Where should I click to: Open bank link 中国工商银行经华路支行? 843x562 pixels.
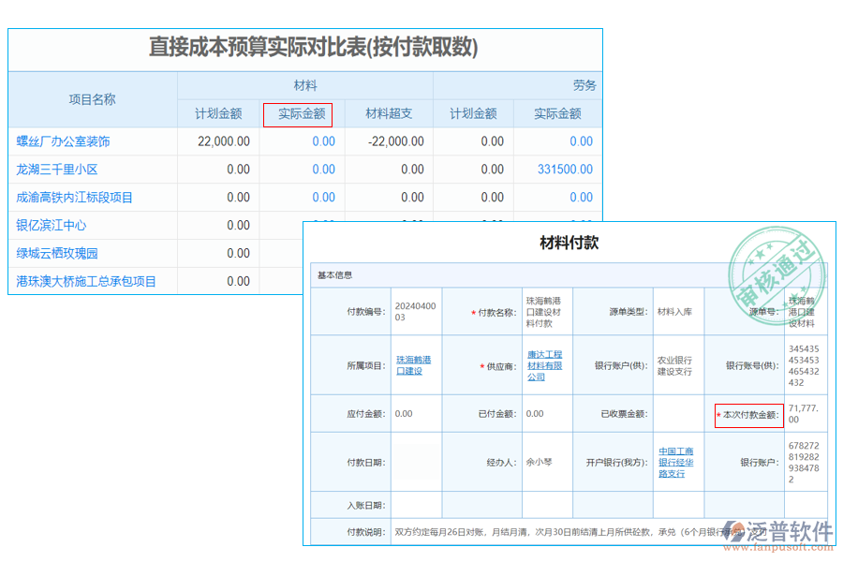tap(676, 460)
